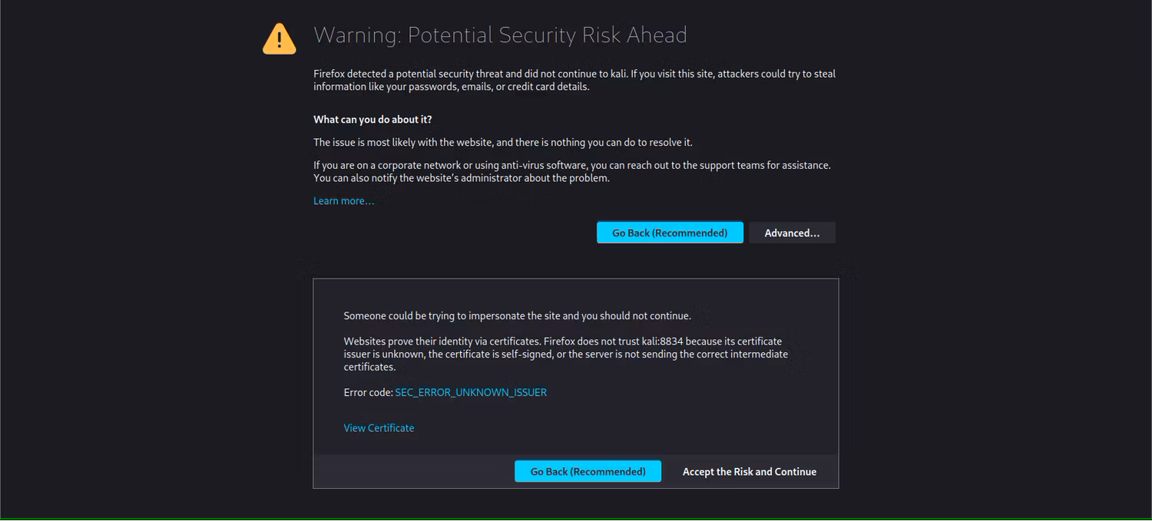
Task: Click Go Back (Recommended) in the advanced panel
Action: point(588,471)
